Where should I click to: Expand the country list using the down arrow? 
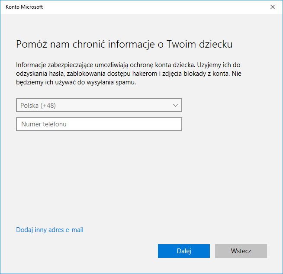pos(175,106)
